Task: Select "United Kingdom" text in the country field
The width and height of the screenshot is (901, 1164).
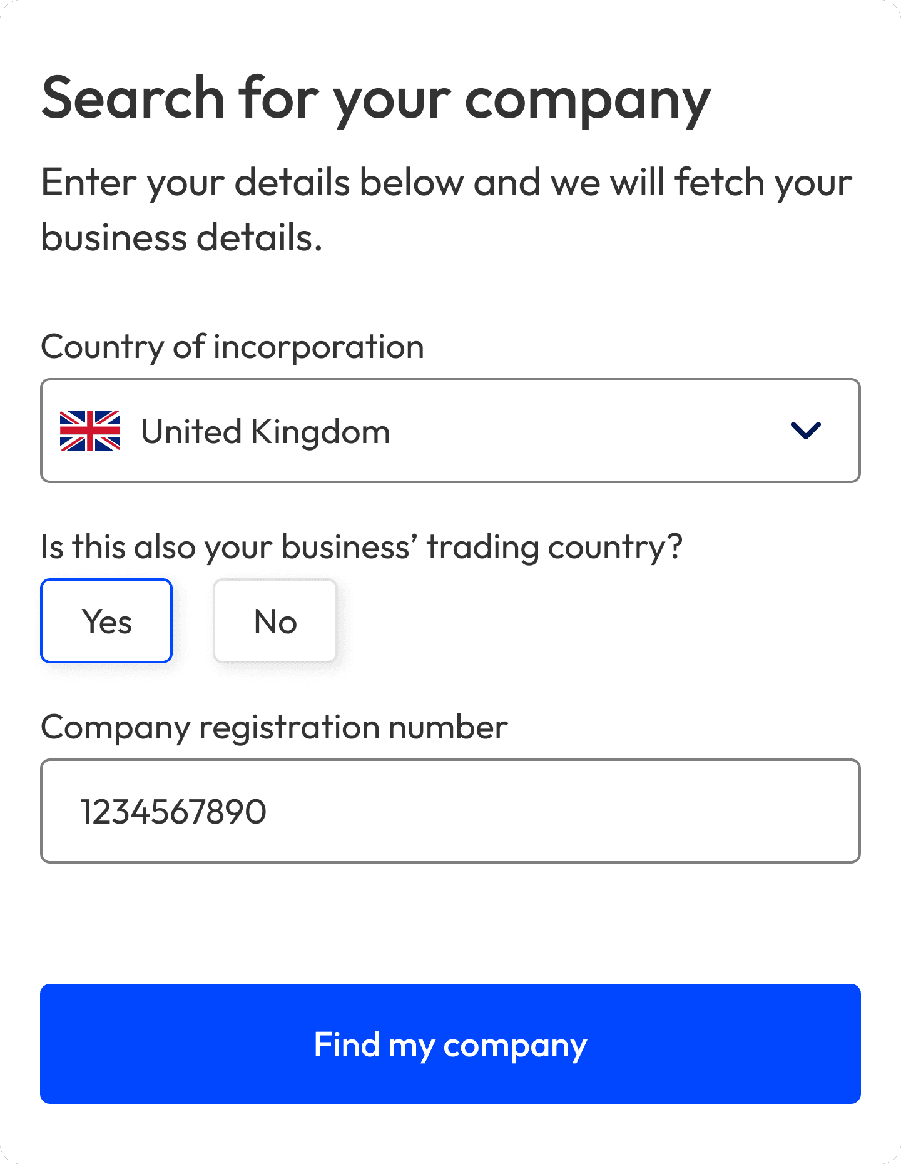Action: 265,431
